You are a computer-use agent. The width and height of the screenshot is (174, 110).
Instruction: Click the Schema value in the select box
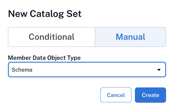point(22,70)
